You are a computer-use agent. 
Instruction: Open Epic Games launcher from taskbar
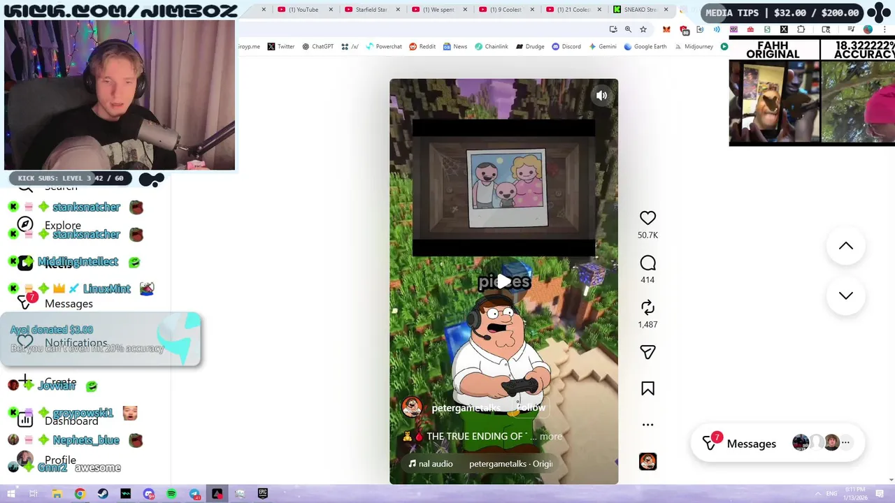[263, 494]
